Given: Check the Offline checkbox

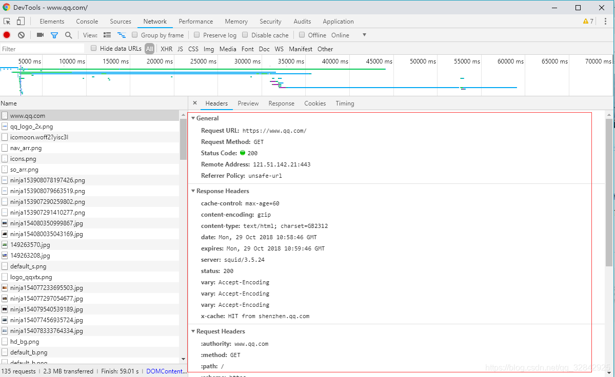Looking at the screenshot, I should coord(302,35).
